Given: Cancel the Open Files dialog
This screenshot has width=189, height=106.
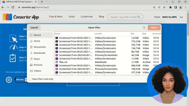Looking at the screenshot, I should (x=34, y=27).
